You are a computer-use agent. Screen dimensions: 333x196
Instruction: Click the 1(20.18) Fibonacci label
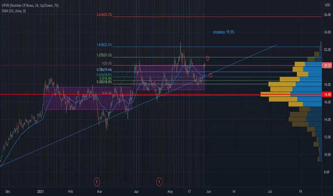click(x=107, y=63)
